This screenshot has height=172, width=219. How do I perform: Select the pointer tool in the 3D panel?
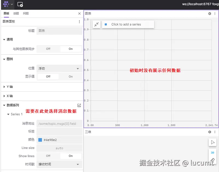212,142
